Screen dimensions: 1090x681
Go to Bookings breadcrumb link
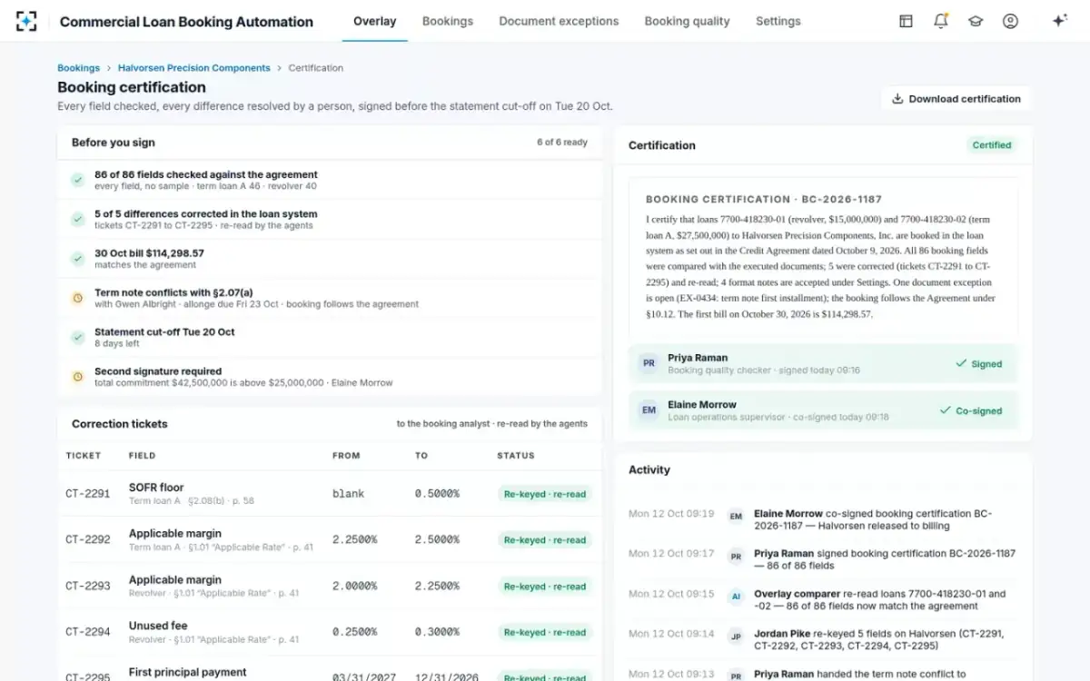(78, 68)
